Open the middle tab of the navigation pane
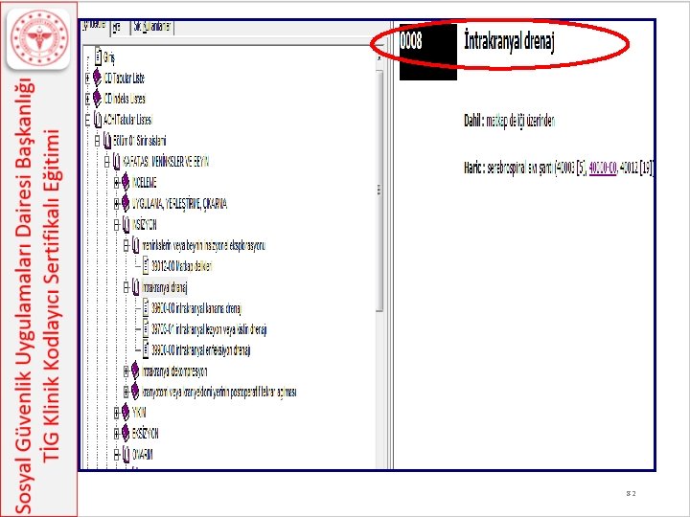The height and width of the screenshot is (517, 690). [x=120, y=27]
